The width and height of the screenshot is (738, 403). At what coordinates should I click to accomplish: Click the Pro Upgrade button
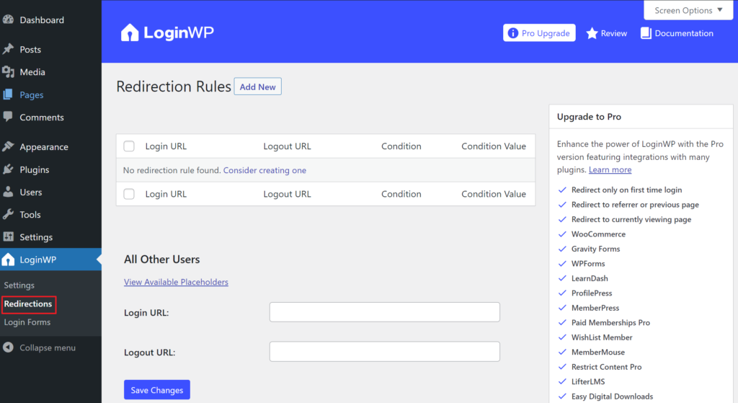[539, 33]
